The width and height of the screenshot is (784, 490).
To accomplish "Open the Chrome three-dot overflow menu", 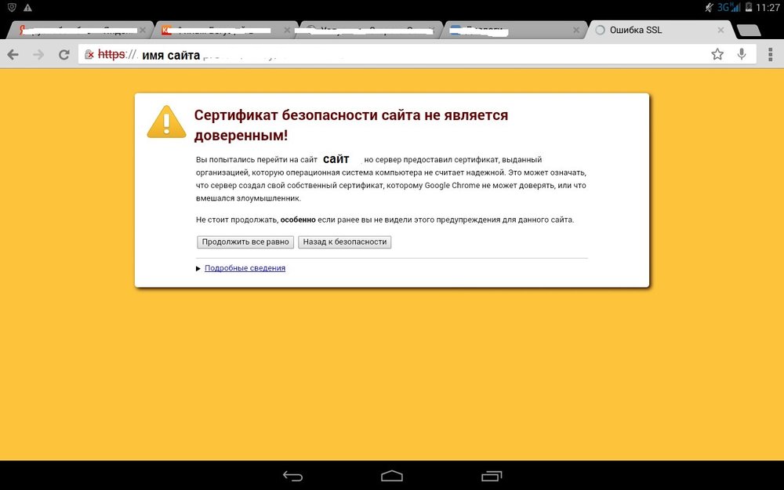I will (768, 54).
